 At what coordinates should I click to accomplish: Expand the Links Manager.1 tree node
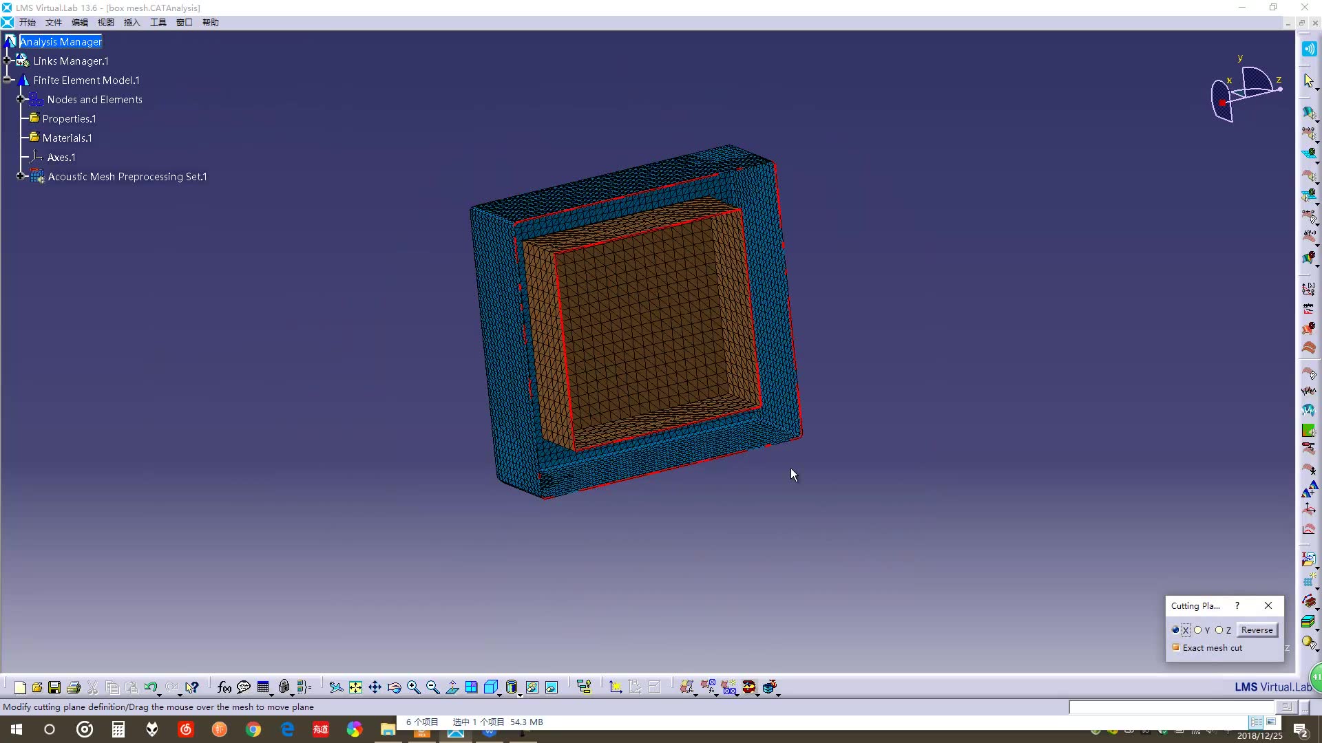point(8,61)
